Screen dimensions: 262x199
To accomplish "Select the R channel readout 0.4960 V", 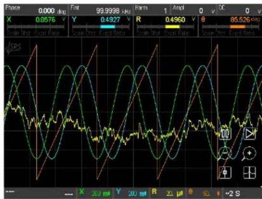I will (166, 20).
